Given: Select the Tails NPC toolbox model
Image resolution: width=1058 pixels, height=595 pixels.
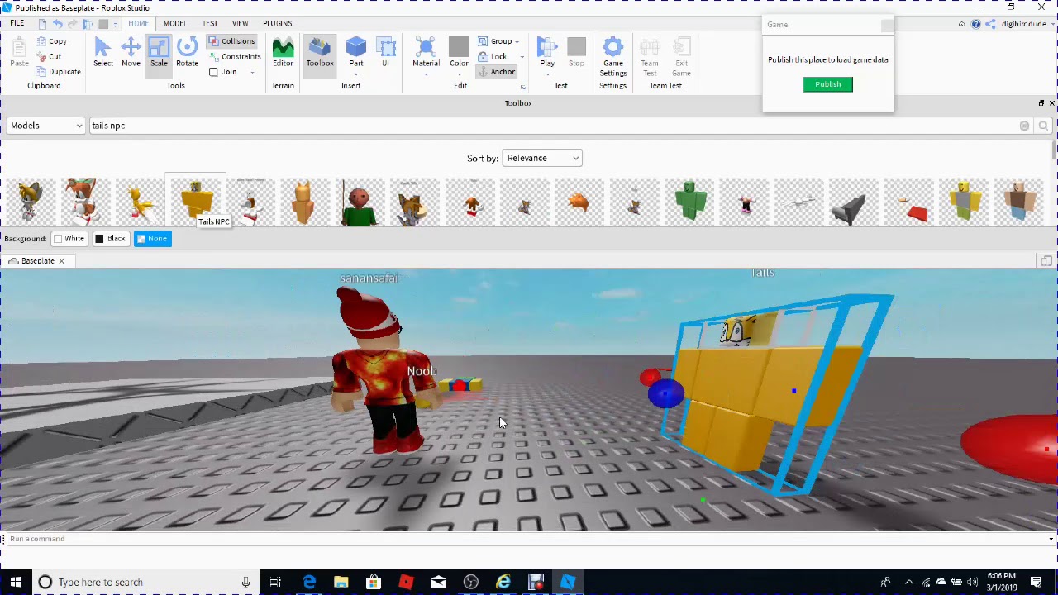Looking at the screenshot, I should 196,198.
